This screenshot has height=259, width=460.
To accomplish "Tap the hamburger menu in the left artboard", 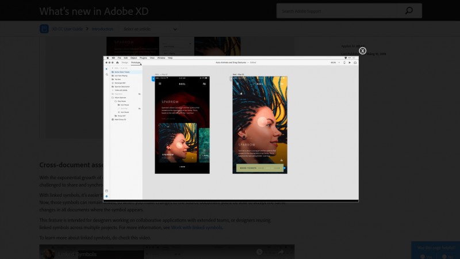I will click(x=160, y=83).
